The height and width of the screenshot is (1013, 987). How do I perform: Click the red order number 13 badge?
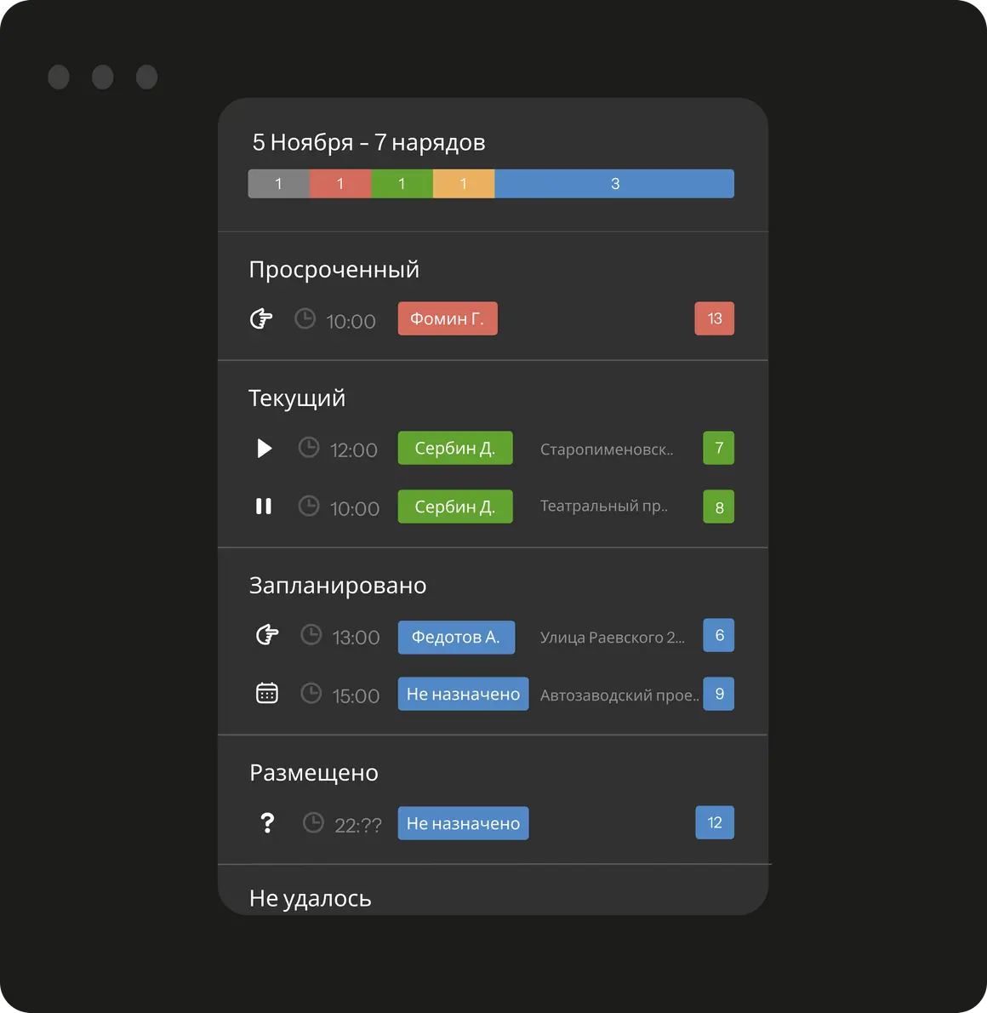click(x=714, y=319)
